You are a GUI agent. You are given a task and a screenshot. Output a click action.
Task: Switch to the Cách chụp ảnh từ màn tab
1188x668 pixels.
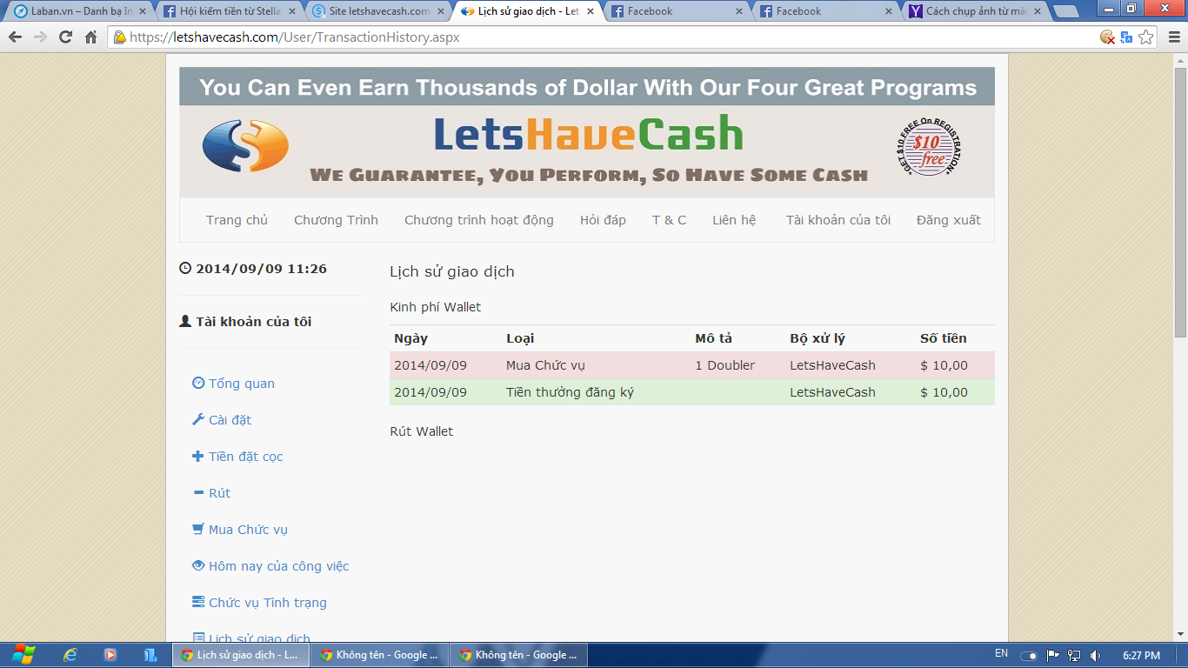(x=976, y=11)
